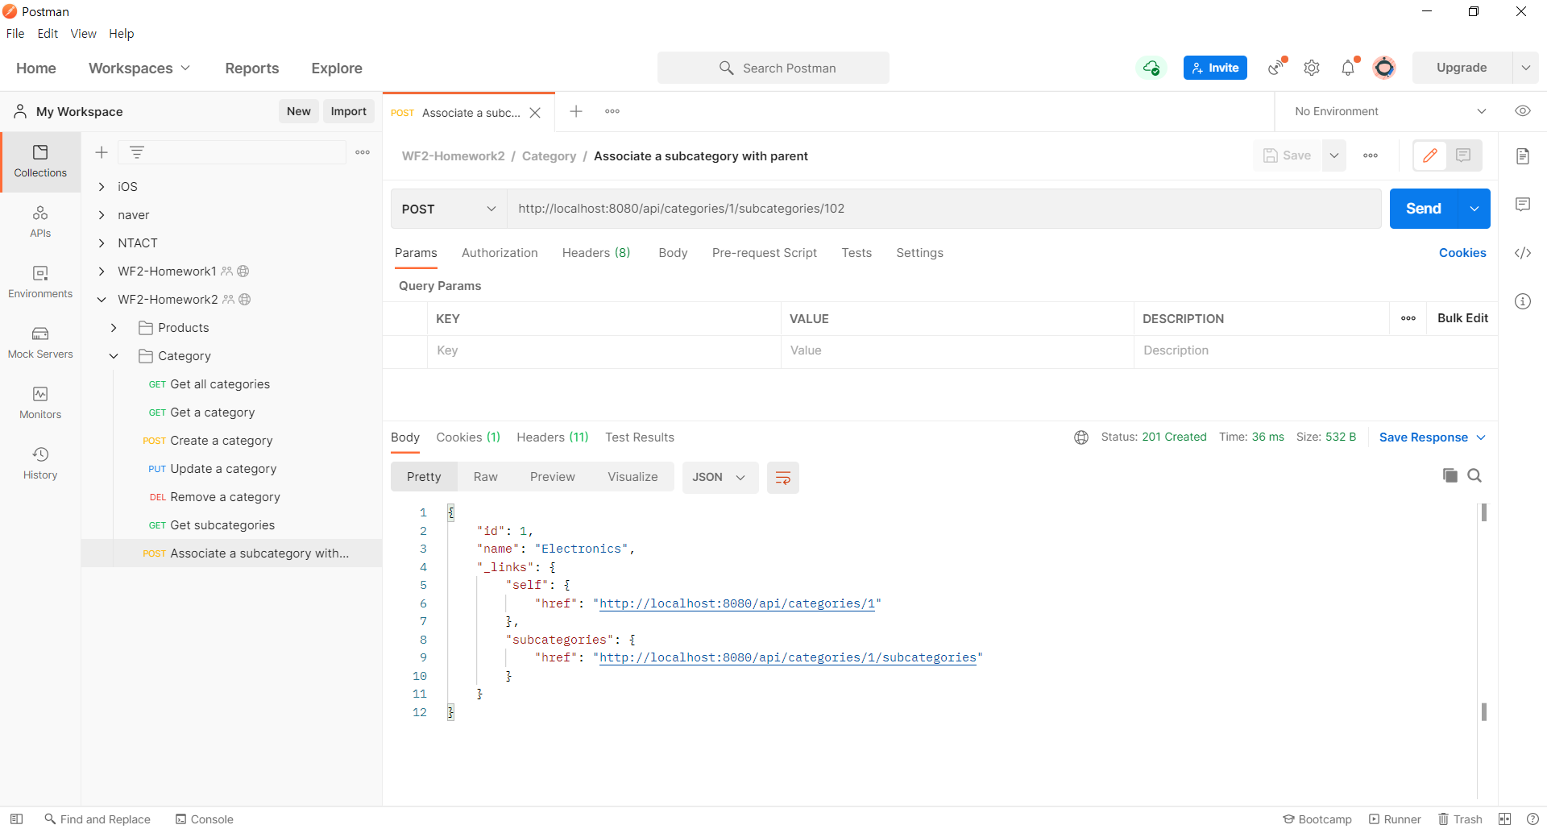Open the request info icon
This screenshot has height=829, width=1547.
coord(1523,301)
